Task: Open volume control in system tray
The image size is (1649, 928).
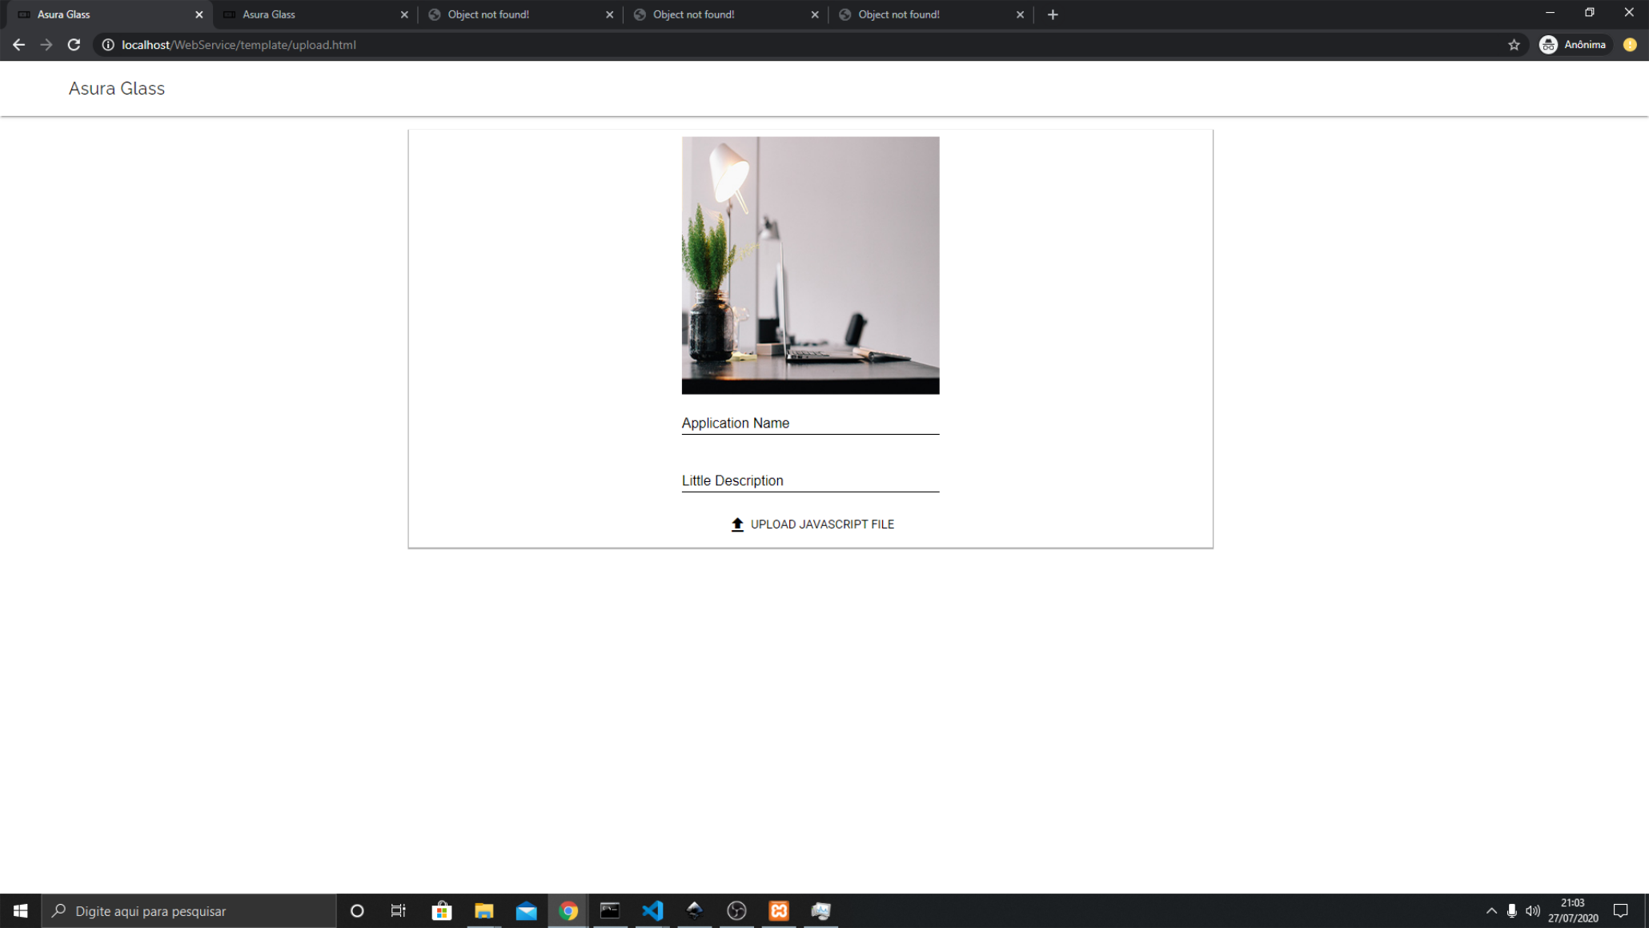Action: click(x=1532, y=910)
